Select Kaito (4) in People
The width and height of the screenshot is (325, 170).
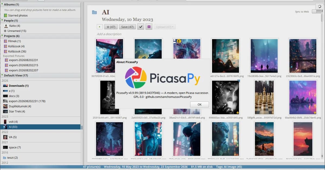14,26
